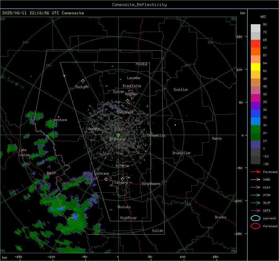This screenshot has width=279, height=261.
Task: Click the white 04DK arrow in legend
Action: pos(255,179)
